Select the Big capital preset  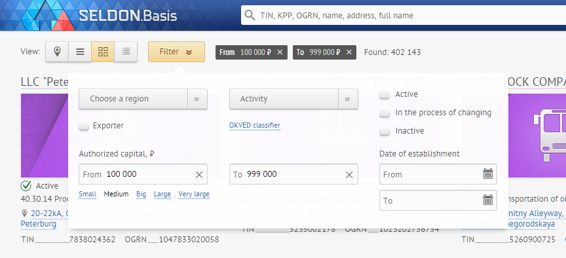pyautogui.click(x=141, y=194)
